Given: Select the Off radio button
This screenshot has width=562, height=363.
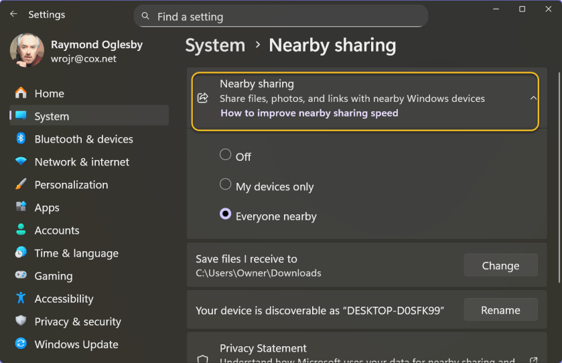Looking at the screenshot, I should [226, 155].
